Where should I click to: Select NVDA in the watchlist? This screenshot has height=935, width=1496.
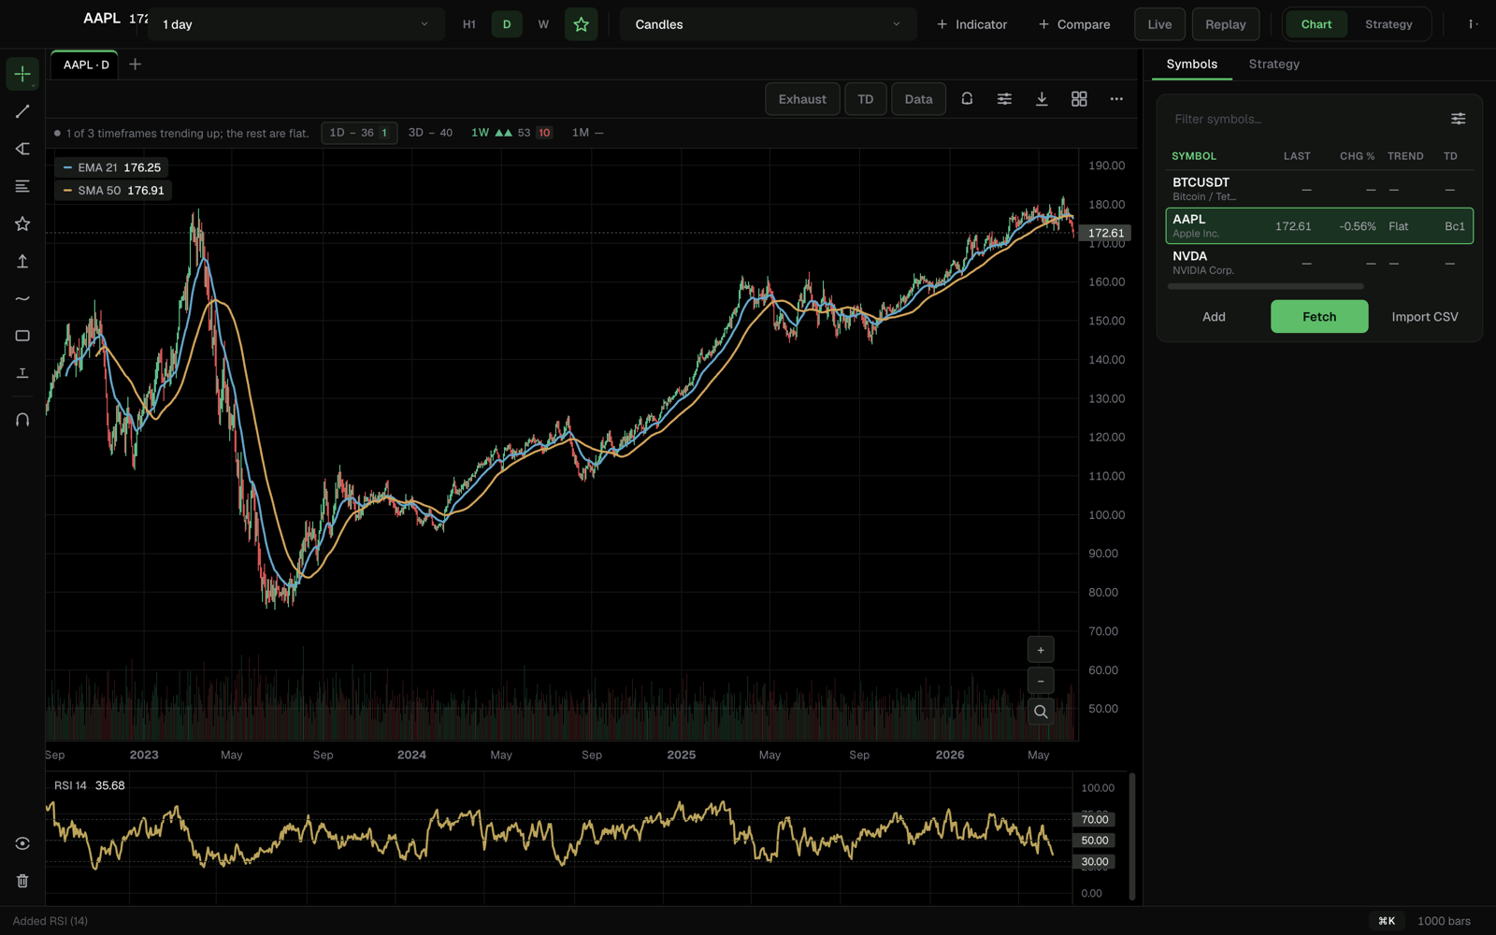pos(1319,263)
